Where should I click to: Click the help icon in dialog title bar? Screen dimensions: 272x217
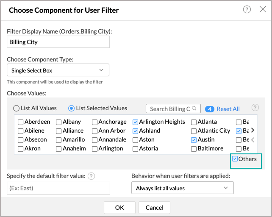click(x=247, y=10)
